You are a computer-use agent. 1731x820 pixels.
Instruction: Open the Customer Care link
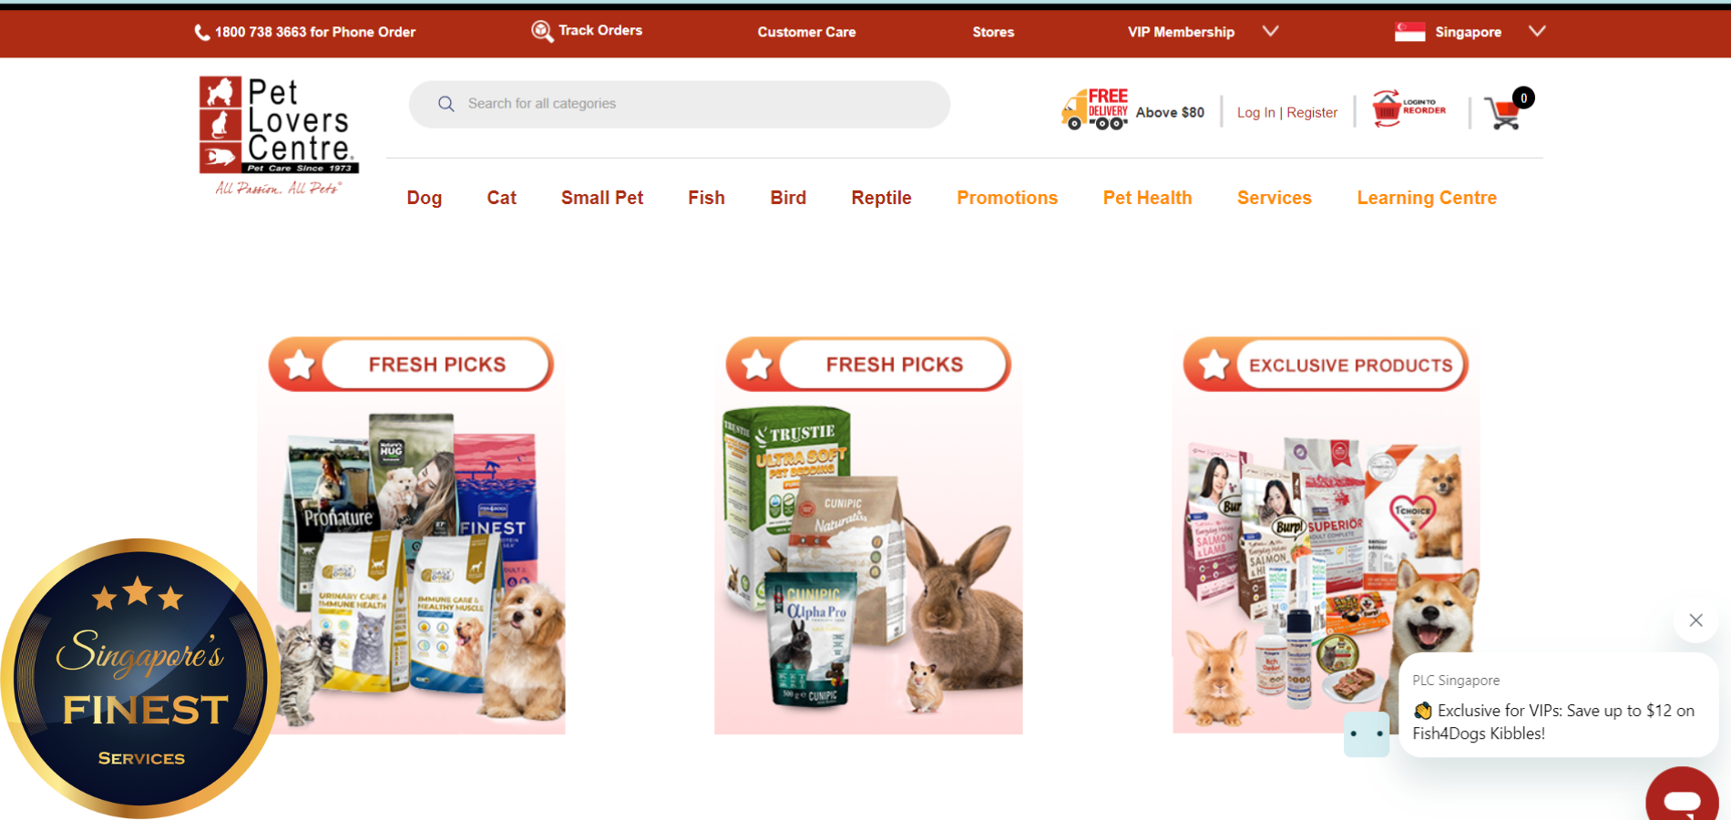(806, 32)
